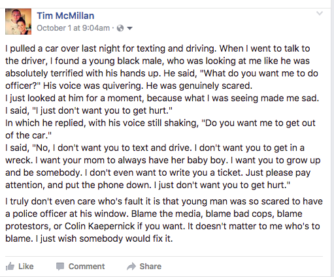This screenshot has height=277, width=334.
Task: Click the Like text label
Action: [x=26, y=267]
